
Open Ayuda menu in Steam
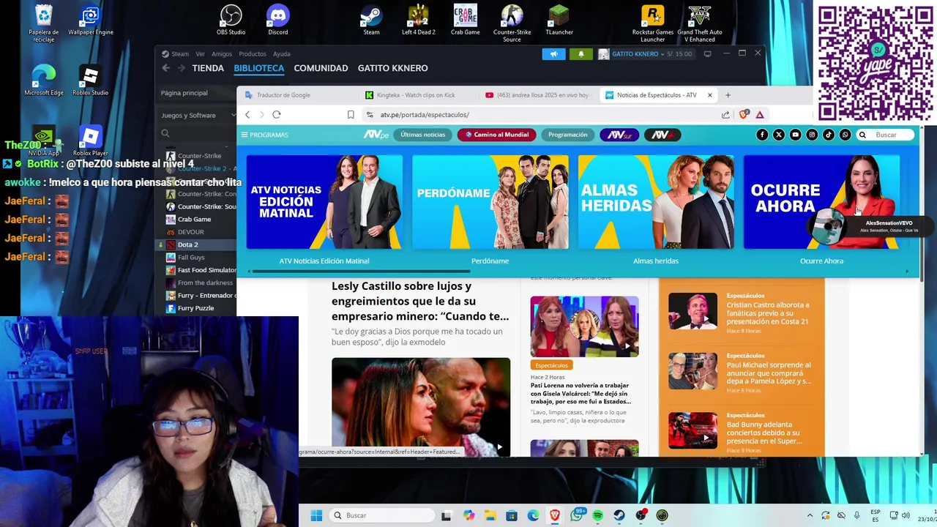(282, 54)
